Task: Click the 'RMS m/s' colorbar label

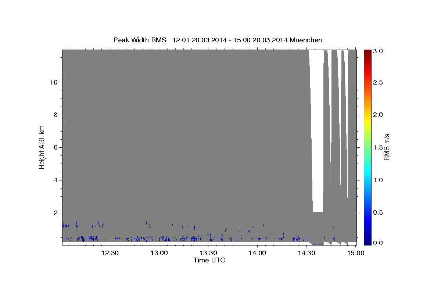Action: coord(386,147)
